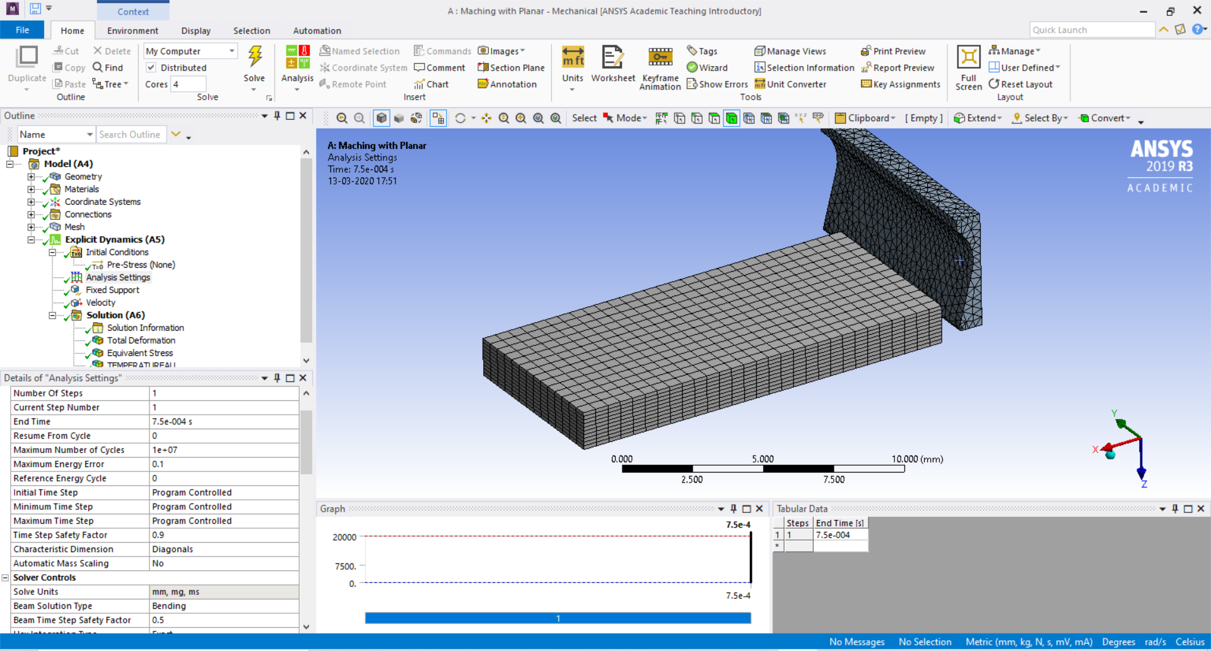Toggle the Distributed solver checkbox
This screenshot has height=651, width=1211.
[x=151, y=67]
